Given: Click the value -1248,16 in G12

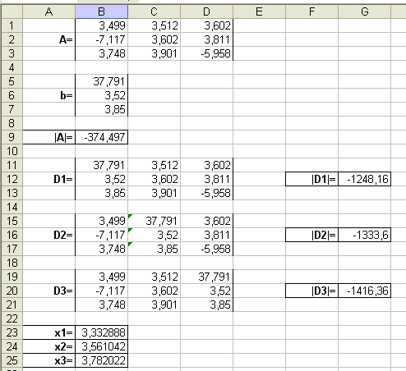Looking at the screenshot, I should pos(364,179).
